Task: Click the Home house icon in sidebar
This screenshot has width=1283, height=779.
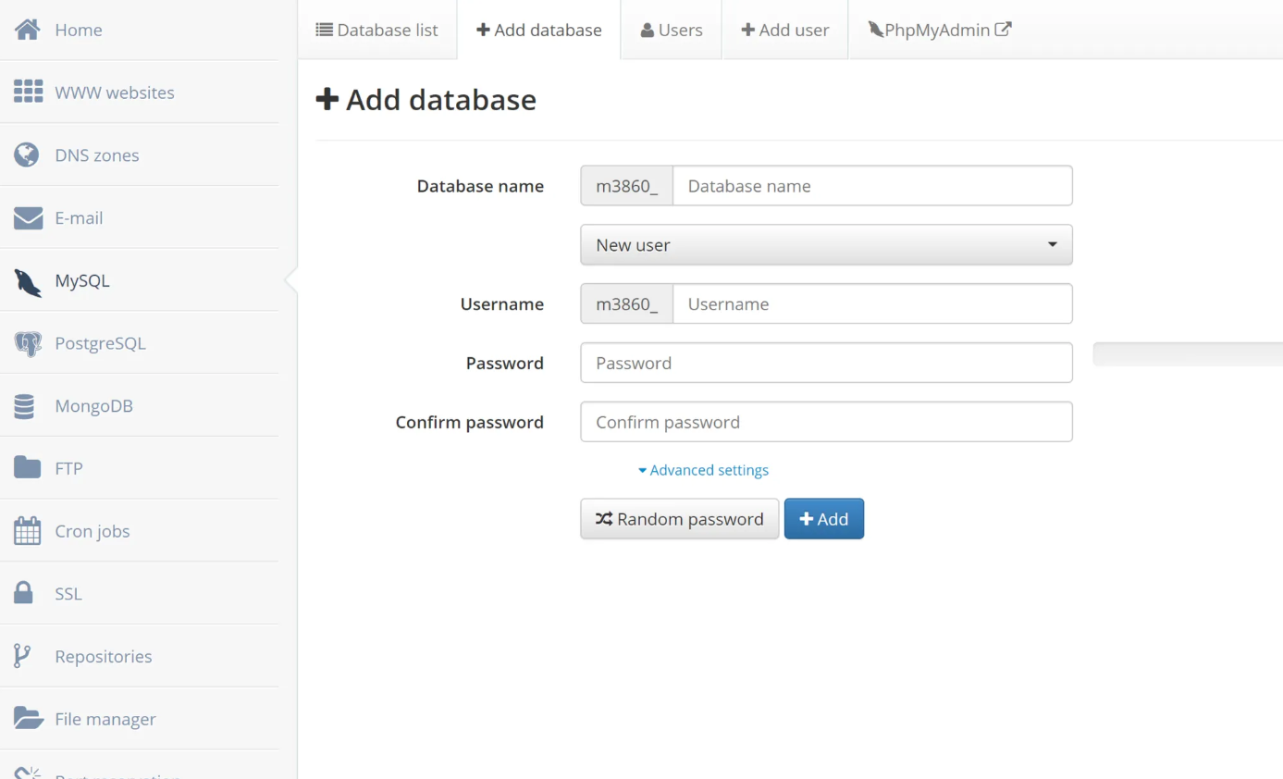Action: click(x=28, y=30)
